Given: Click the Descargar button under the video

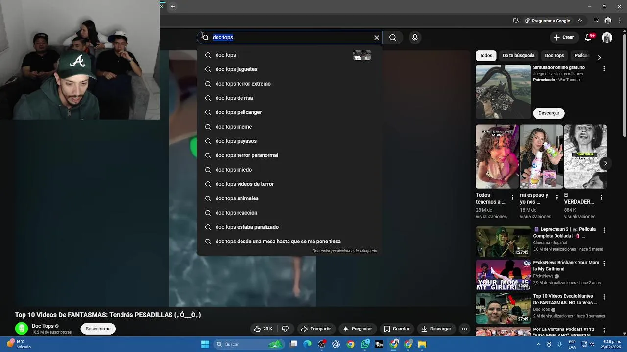Looking at the screenshot, I should [x=436, y=329].
